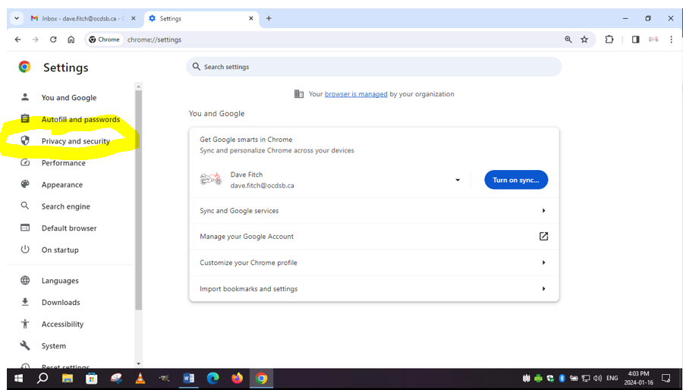Open File Explorer from the taskbar

click(67, 379)
